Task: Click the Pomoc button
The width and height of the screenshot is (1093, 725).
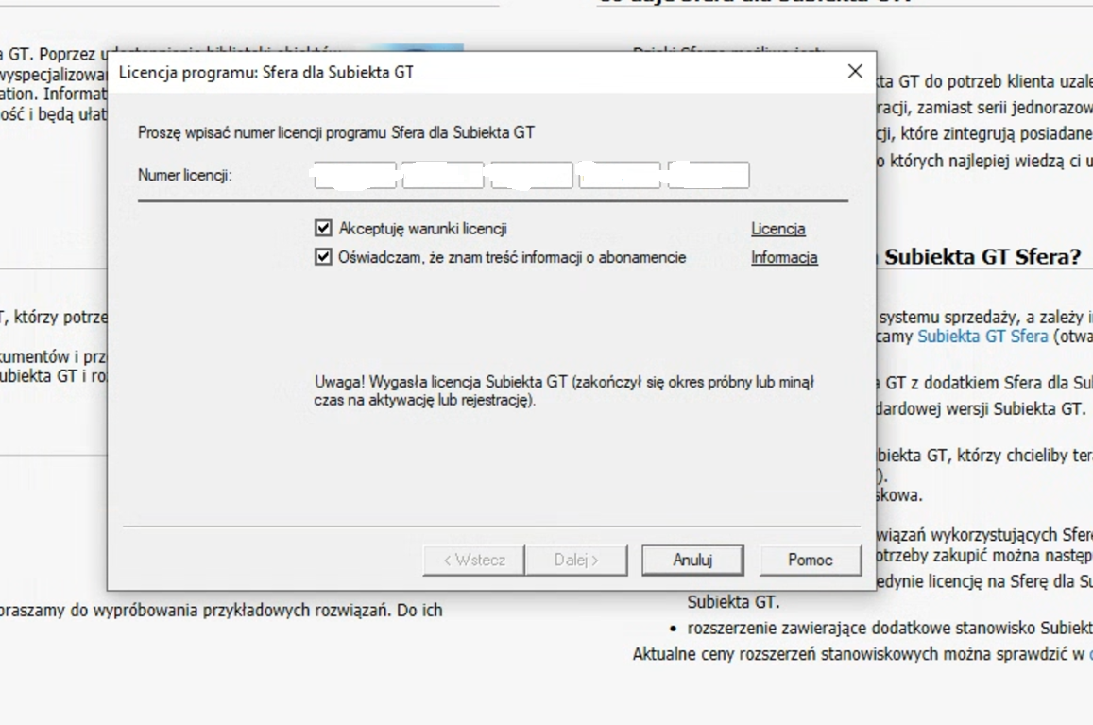Action: (x=810, y=560)
